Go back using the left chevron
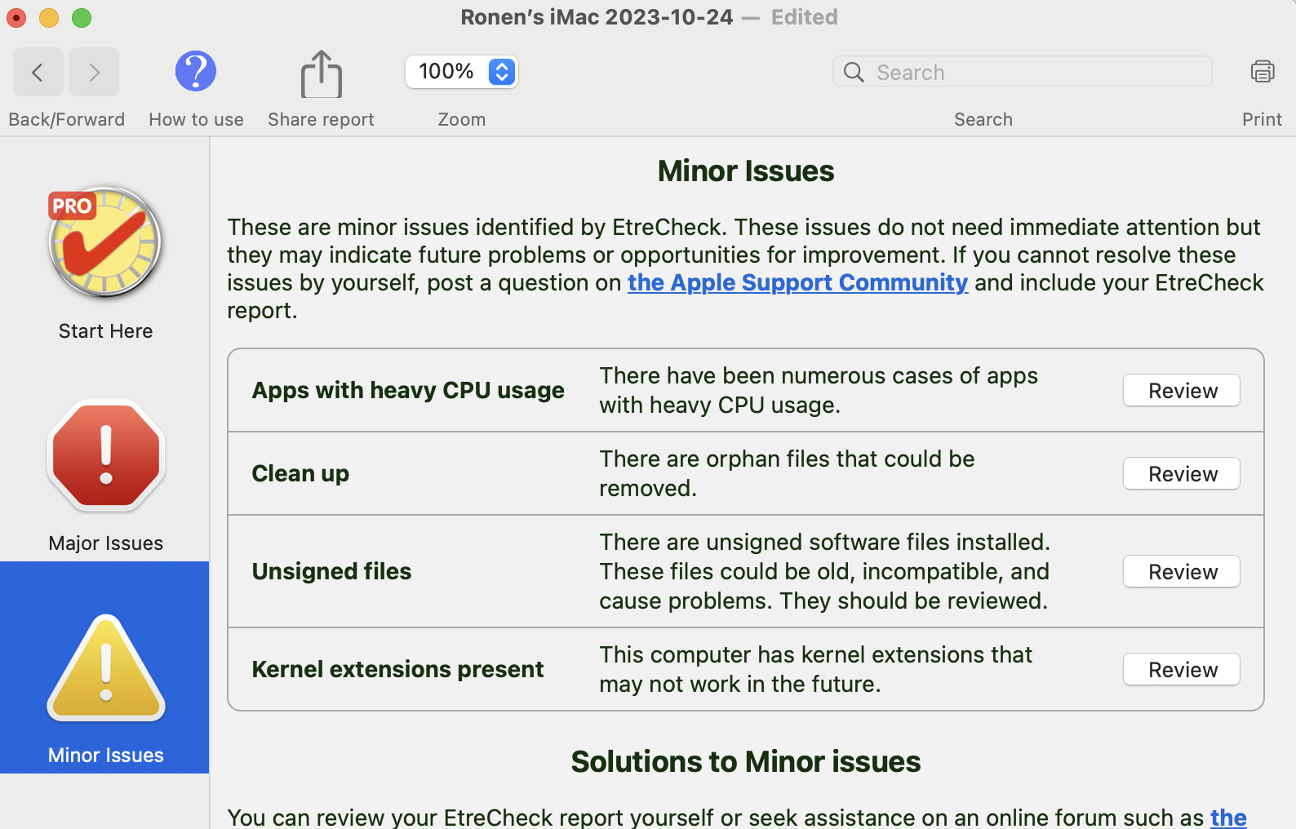The height and width of the screenshot is (829, 1296). click(x=38, y=73)
